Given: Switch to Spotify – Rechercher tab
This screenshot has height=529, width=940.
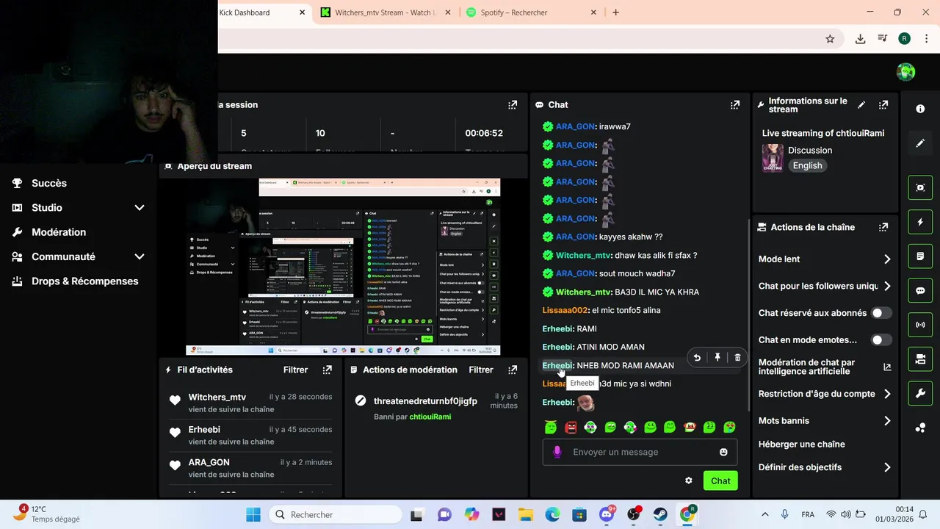Looking at the screenshot, I should pos(532,12).
